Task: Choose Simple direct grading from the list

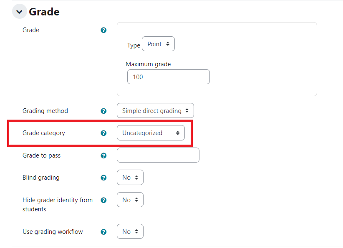Action: pos(155,110)
